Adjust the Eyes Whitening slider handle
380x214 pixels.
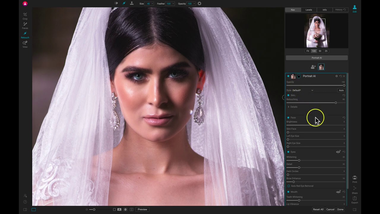[x=299, y=160]
